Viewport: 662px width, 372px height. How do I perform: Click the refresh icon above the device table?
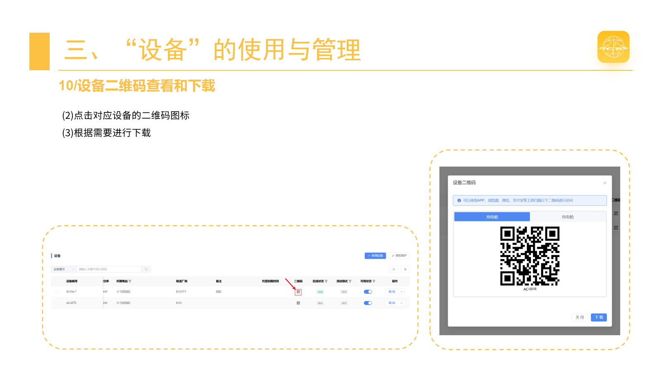(x=394, y=269)
